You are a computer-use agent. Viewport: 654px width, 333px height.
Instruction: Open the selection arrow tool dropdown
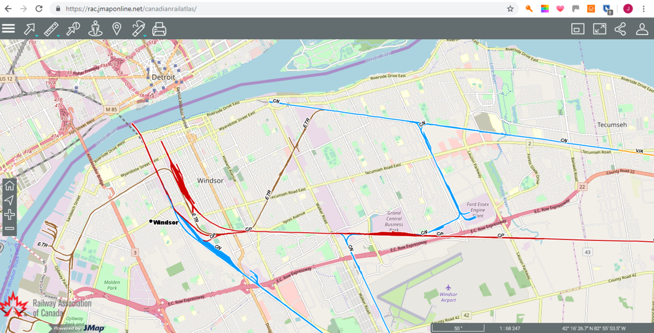(31, 29)
